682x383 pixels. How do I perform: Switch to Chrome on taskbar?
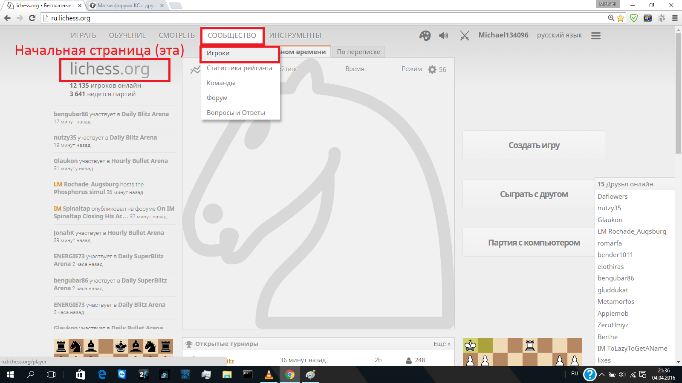tap(290, 374)
